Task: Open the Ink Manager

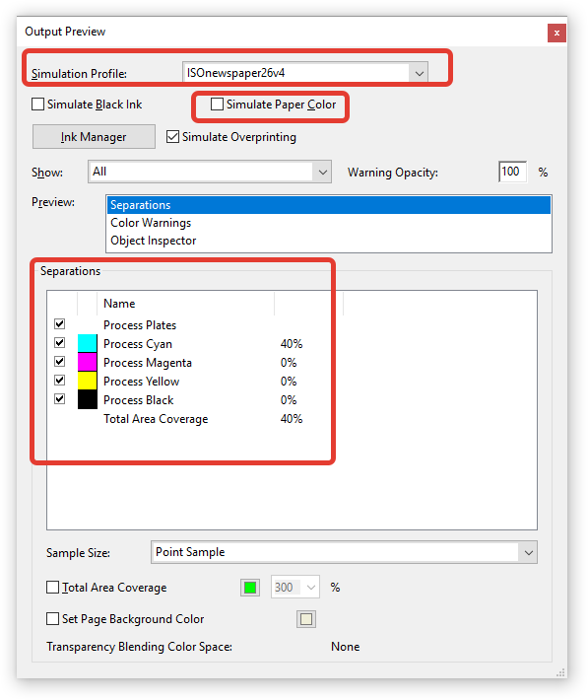Action: (94, 137)
